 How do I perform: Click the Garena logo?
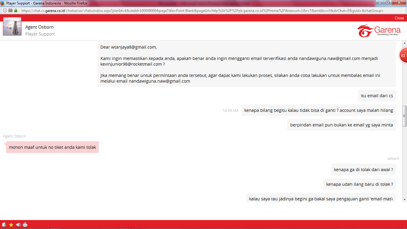coord(378,31)
